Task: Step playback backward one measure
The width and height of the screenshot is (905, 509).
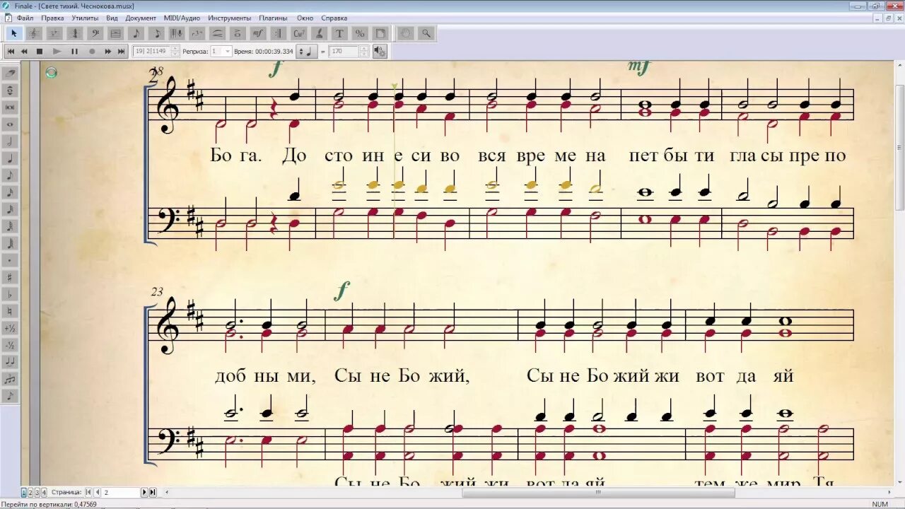Action: coord(24,52)
